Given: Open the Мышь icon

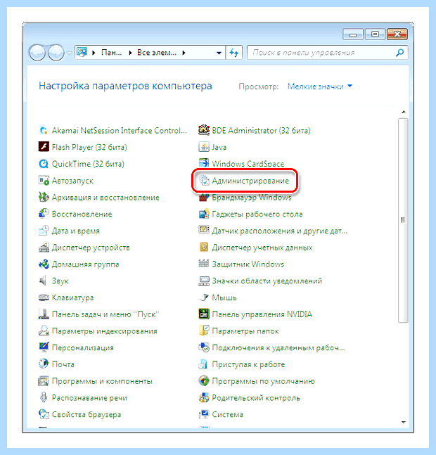Looking at the screenshot, I should 204,297.
